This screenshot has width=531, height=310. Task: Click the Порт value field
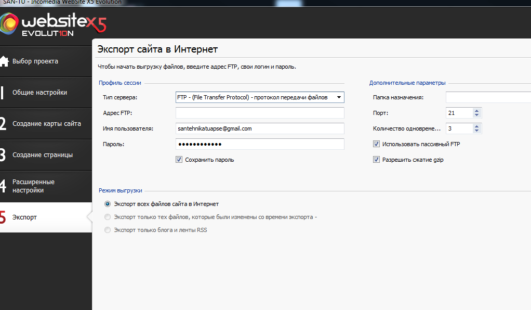[x=459, y=113]
